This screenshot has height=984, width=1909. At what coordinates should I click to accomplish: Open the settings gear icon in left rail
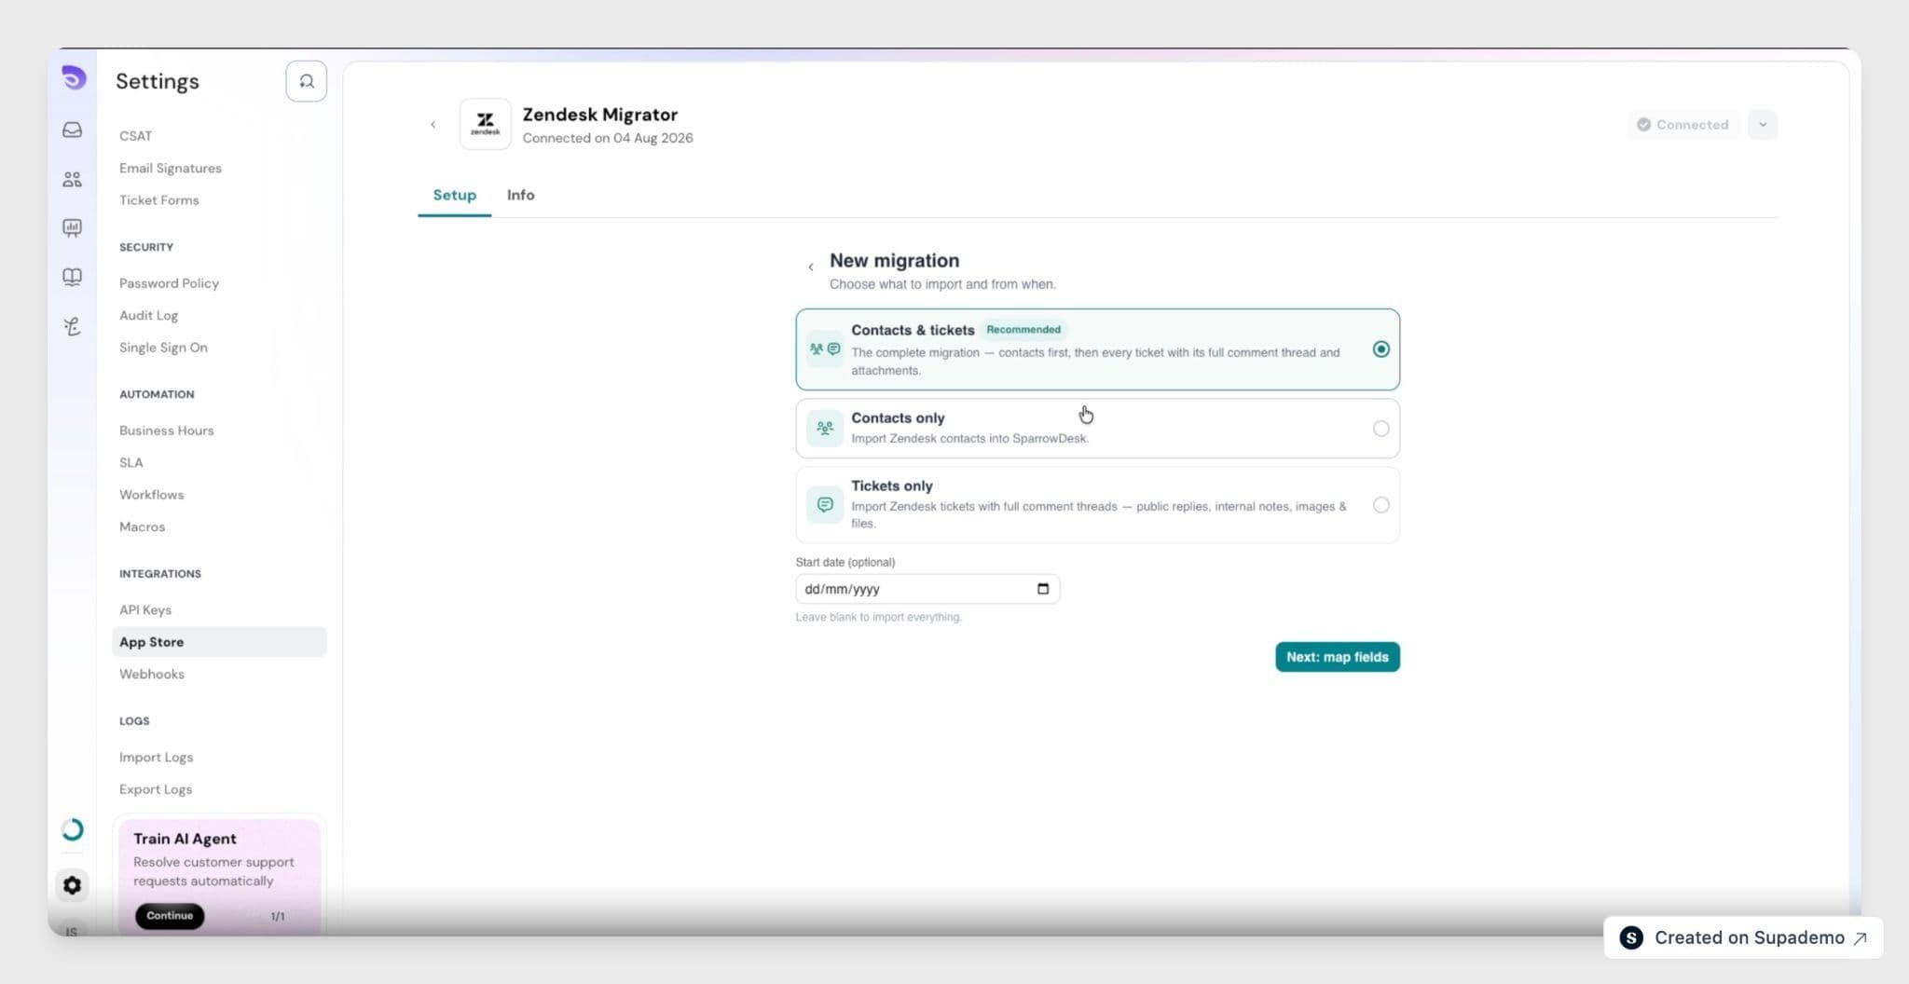(73, 885)
